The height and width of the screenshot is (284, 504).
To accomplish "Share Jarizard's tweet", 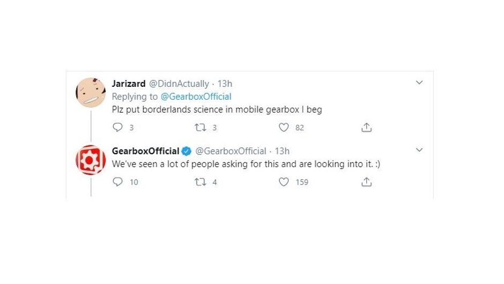I will (x=367, y=128).
